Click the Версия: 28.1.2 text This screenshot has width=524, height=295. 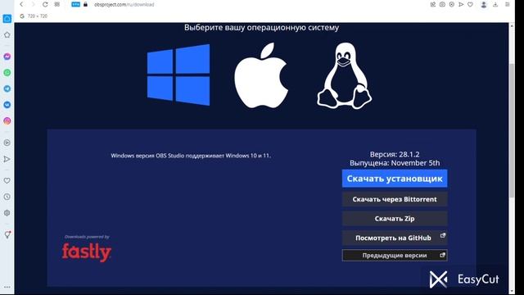point(395,154)
